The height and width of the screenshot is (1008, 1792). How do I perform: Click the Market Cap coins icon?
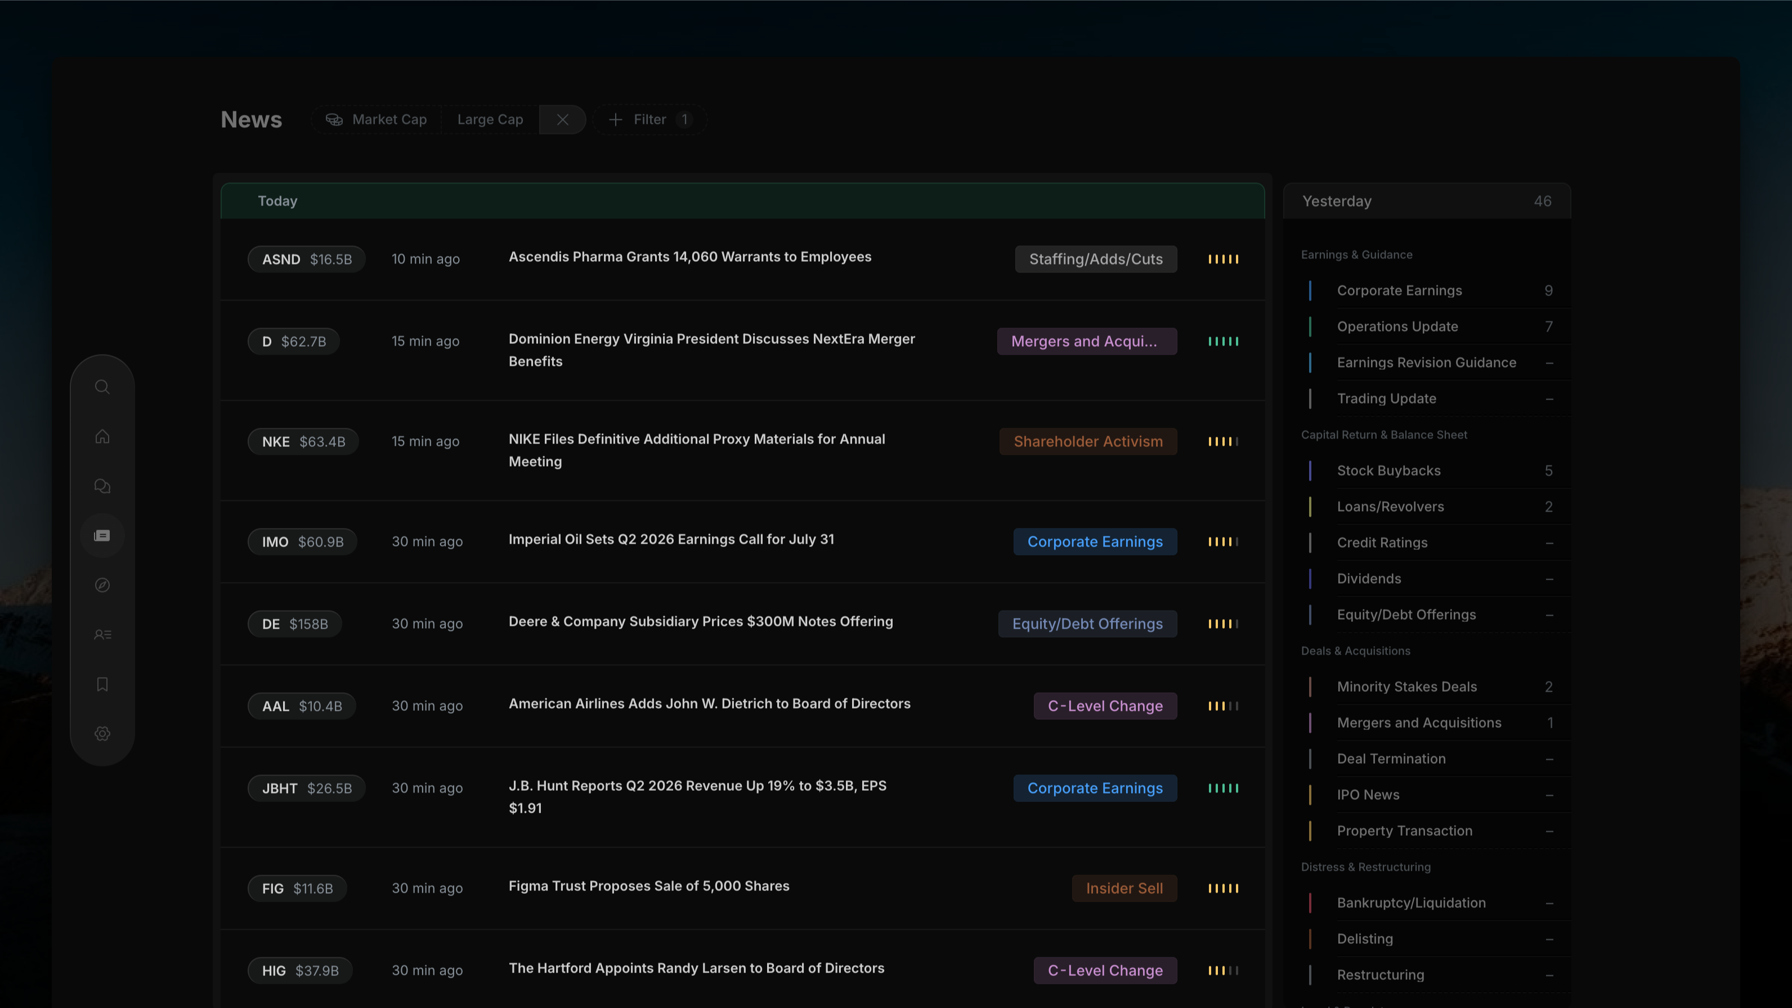[334, 120]
